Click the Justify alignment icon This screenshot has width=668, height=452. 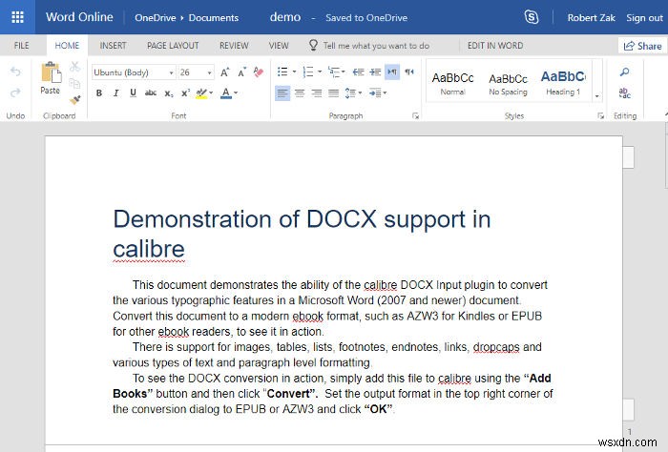(334, 92)
